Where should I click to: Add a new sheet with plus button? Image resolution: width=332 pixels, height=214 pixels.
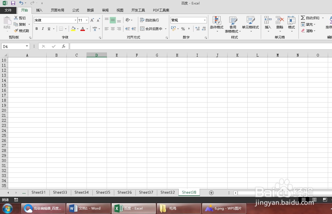211,193
